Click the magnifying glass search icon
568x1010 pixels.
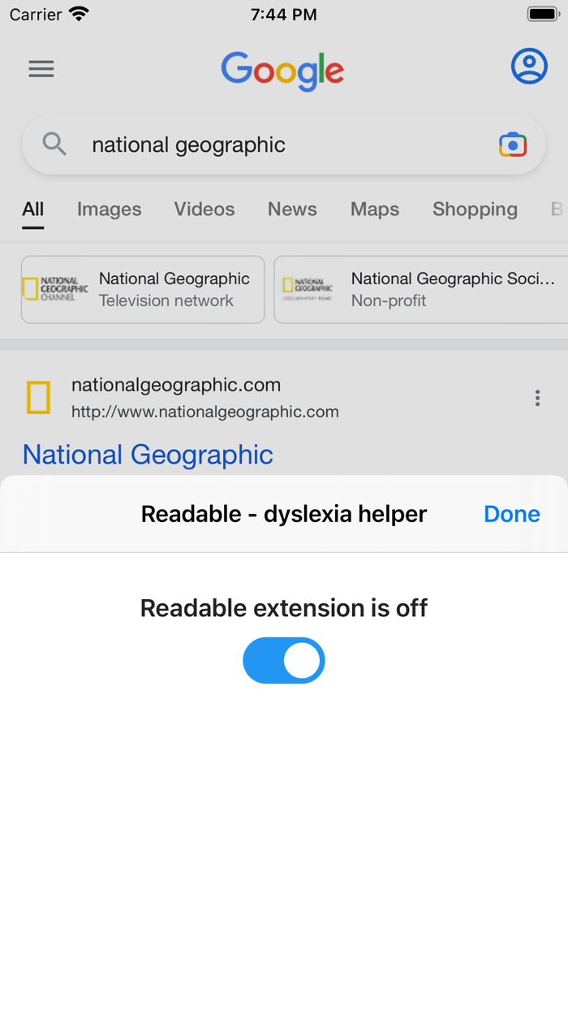[54, 144]
